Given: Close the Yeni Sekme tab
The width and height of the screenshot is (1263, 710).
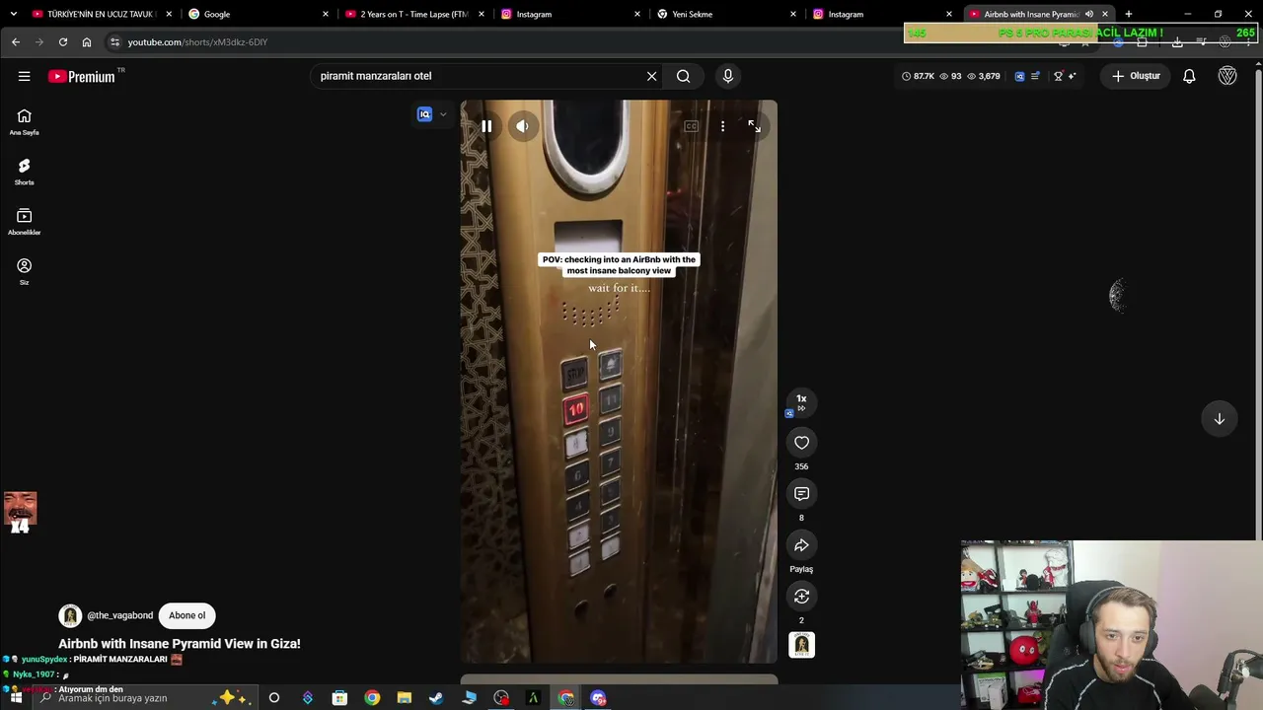Looking at the screenshot, I should coord(793,14).
